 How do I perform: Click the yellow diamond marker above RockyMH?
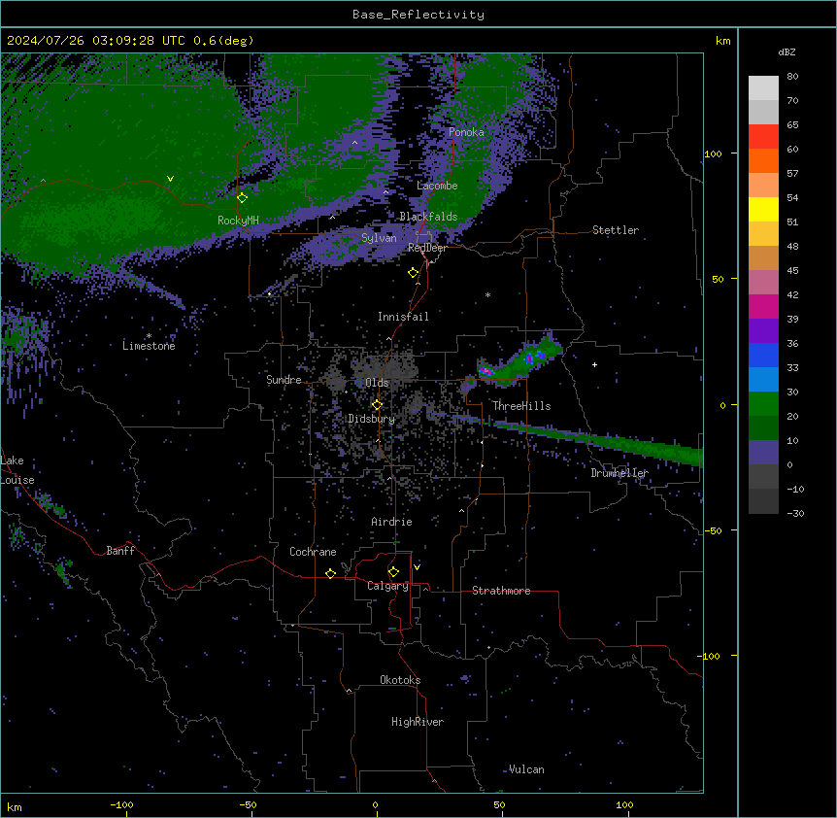coord(242,197)
